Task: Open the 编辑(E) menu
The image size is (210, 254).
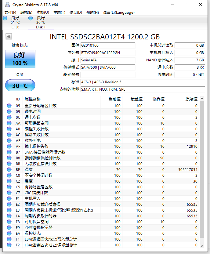Action: [26, 13]
